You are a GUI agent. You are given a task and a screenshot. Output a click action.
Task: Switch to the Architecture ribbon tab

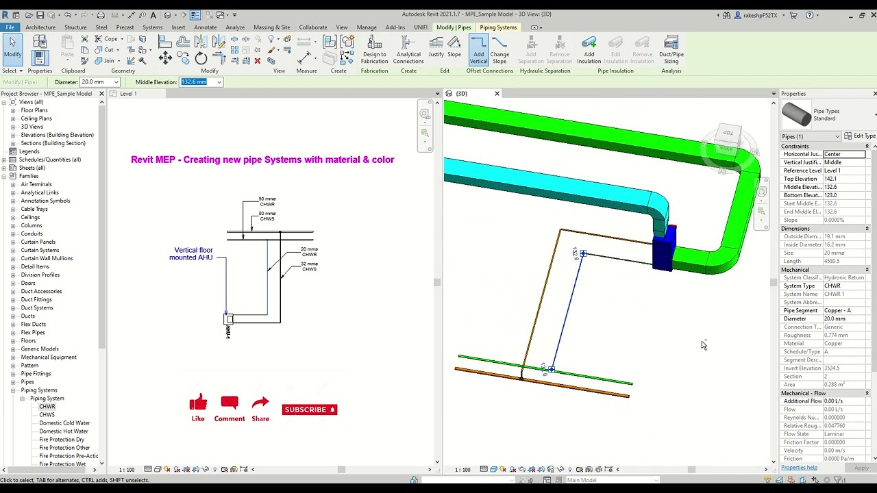(x=40, y=27)
